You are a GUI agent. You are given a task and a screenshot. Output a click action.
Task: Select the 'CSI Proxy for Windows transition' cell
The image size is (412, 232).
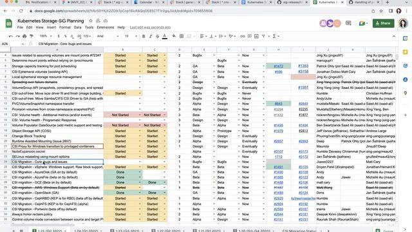point(57,146)
